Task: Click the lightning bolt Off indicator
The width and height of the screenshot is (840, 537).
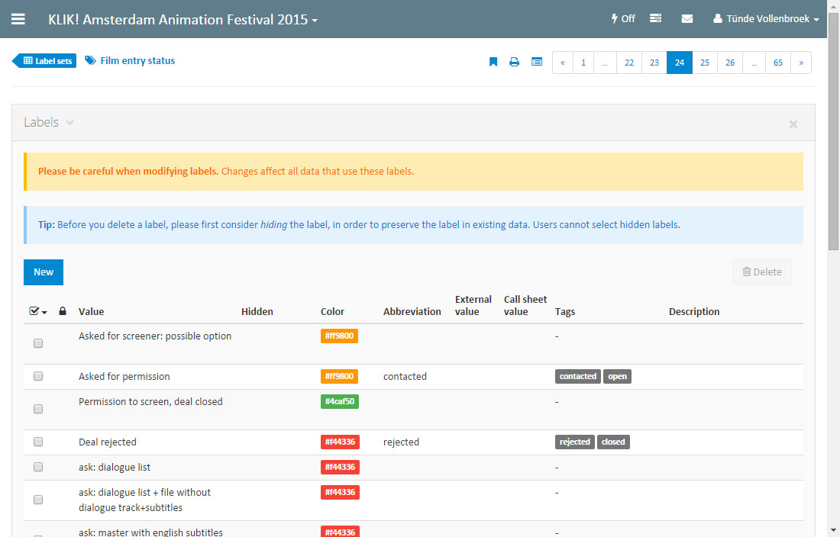Action: (x=623, y=19)
